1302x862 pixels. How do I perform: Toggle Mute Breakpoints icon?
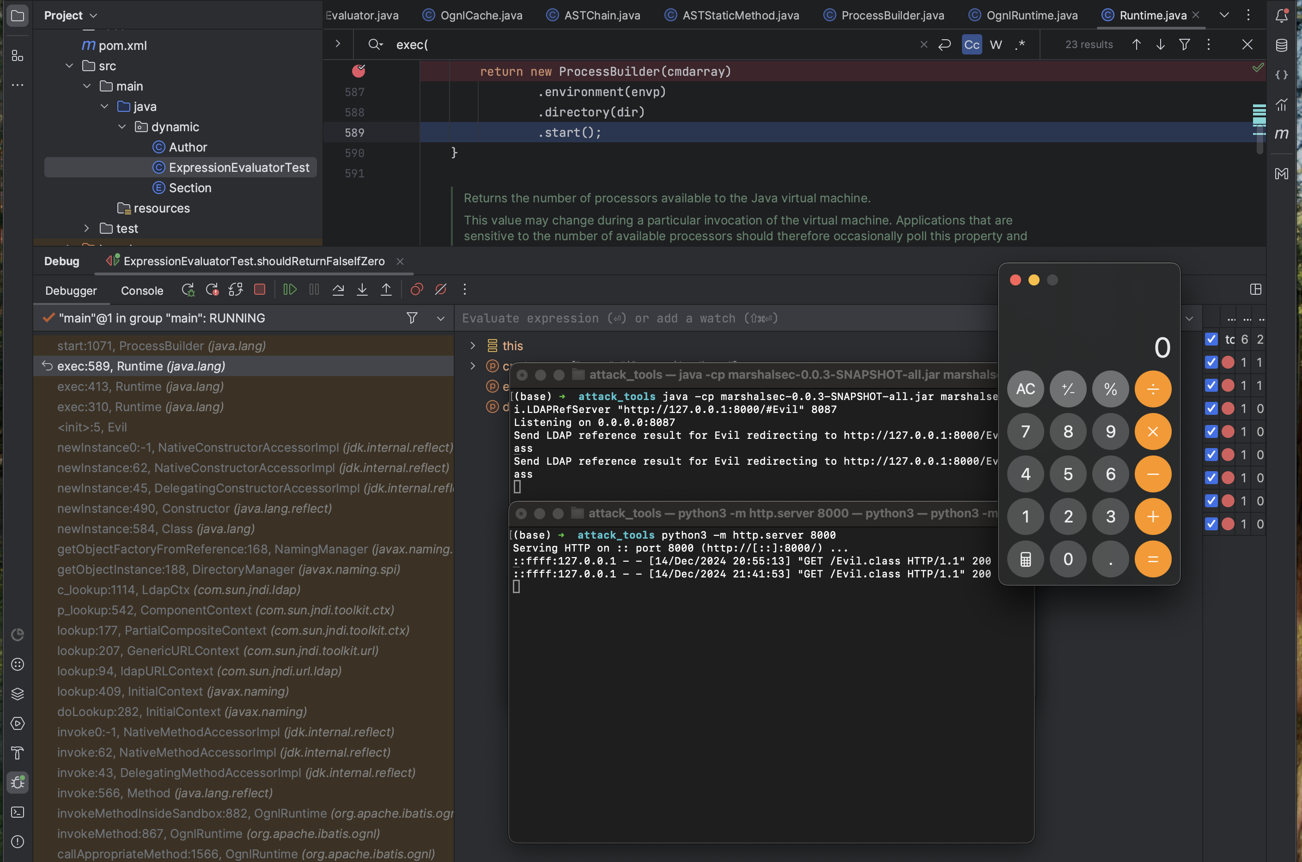point(441,290)
